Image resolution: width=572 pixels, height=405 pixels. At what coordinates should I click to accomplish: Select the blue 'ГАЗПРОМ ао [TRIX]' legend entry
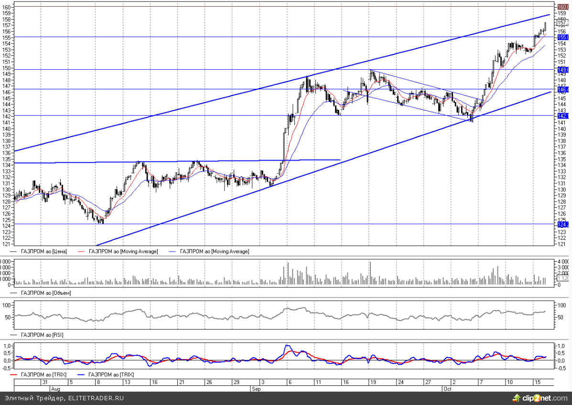[106, 374]
